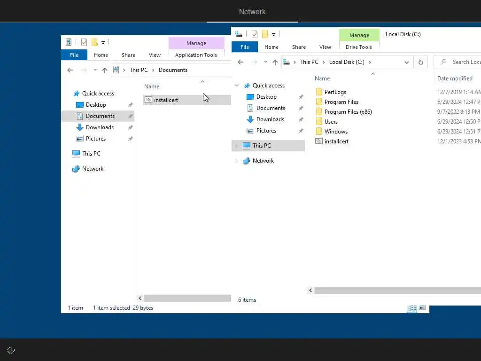
Task: Open recent locations dropdown in Documents window
Action: tap(95, 70)
